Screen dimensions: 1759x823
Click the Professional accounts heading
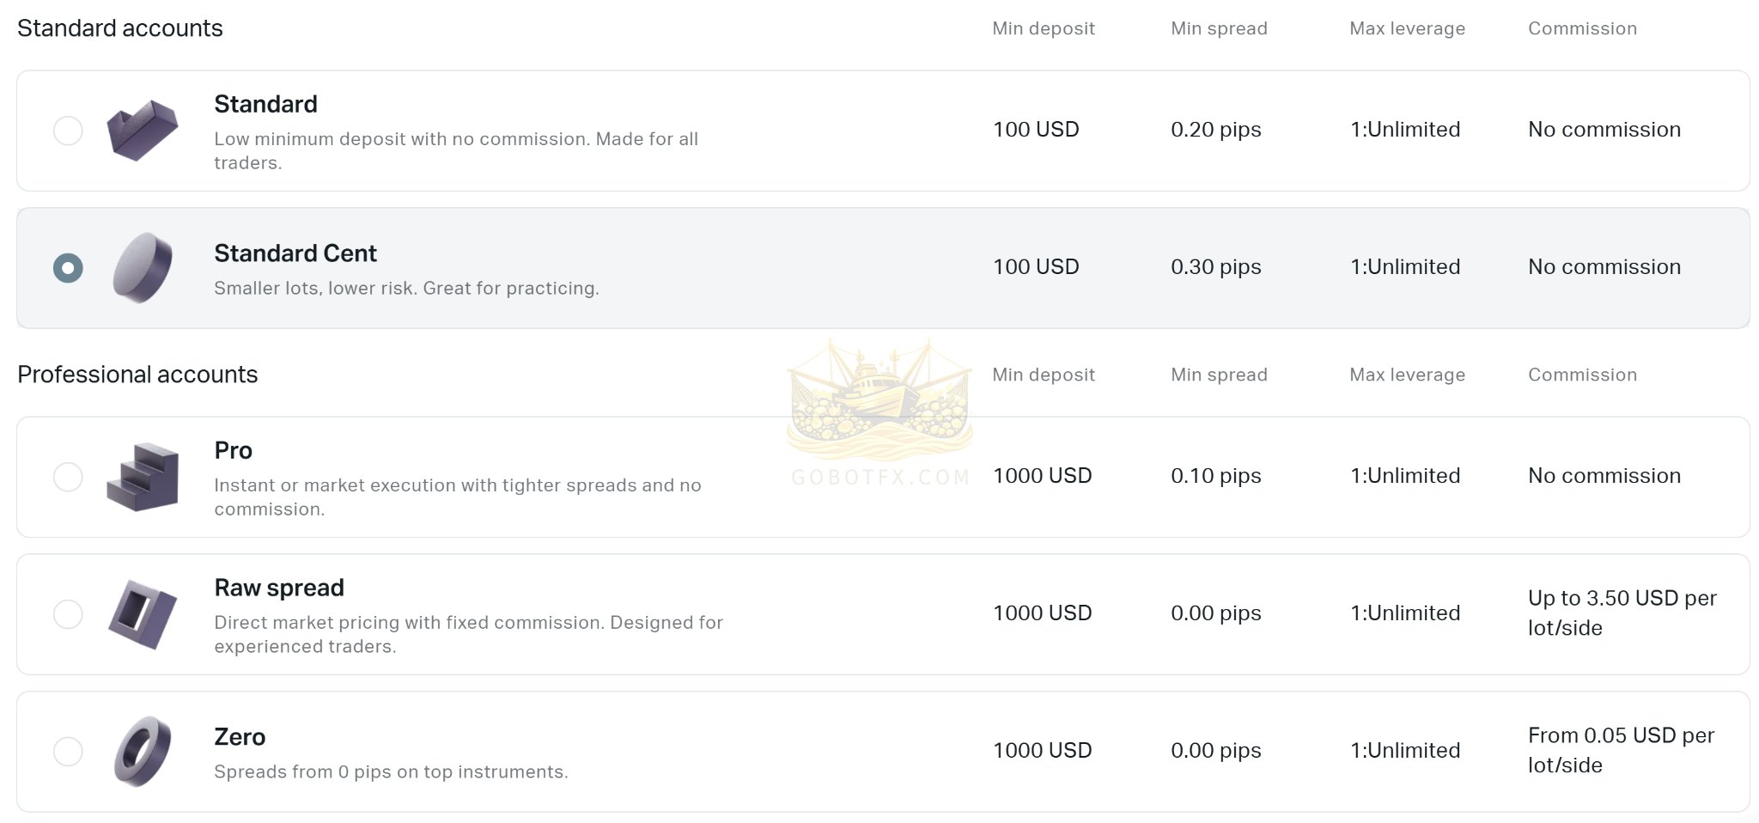pyautogui.click(x=138, y=375)
